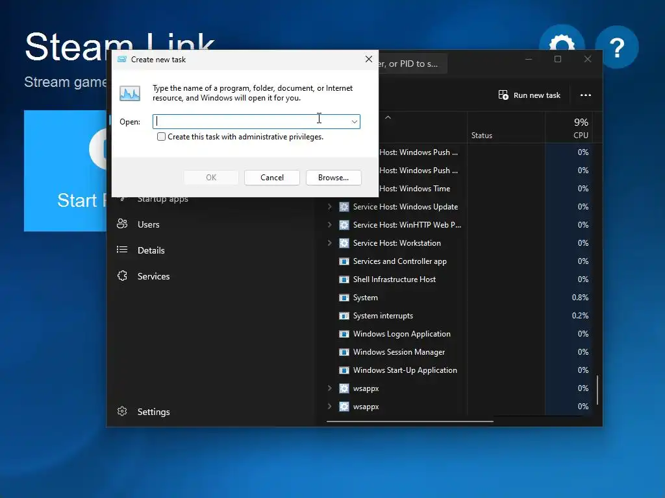
Task: Expand the last wsappx process
Action: point(329,407)
